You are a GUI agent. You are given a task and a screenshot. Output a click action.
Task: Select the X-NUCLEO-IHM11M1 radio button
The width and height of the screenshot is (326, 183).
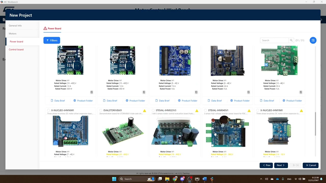[258, 110]
